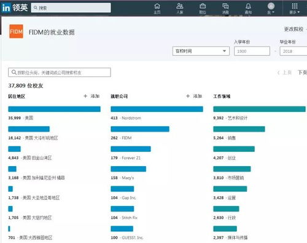The height and width of the screenshot is (243, 307).
Task: Open the Home (主页) nav icon
Action: [x=157, y=9]
